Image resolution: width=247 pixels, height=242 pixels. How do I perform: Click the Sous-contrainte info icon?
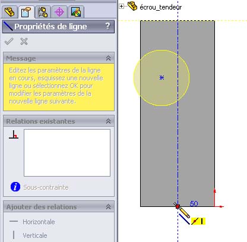(x=15, y=187)
